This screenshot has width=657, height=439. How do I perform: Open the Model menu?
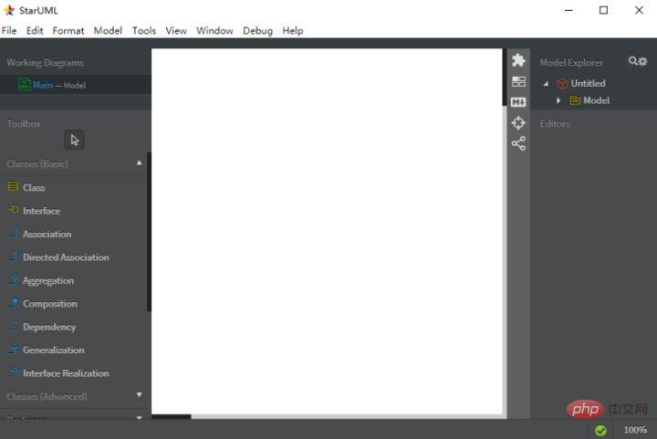[x=108, y=31]
